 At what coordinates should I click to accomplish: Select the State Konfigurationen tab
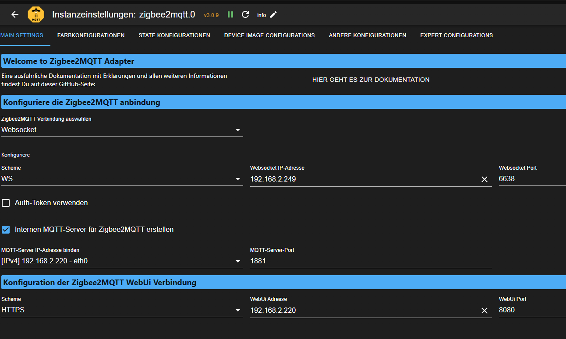pos(174,35)
